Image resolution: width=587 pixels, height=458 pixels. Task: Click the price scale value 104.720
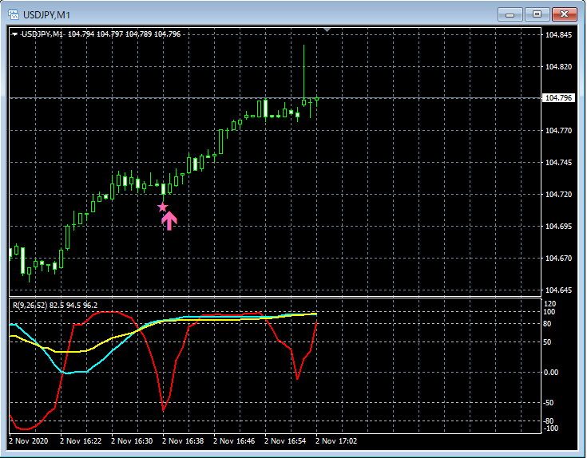pyautogui.click(x=558, y=195)
